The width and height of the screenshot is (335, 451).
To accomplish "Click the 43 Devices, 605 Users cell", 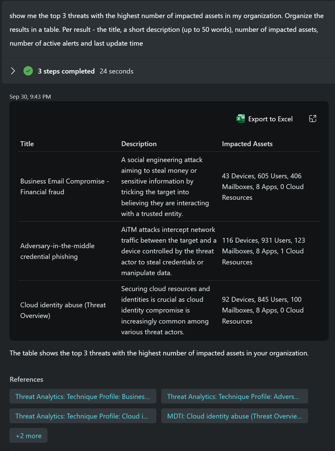I will (262, 186).
